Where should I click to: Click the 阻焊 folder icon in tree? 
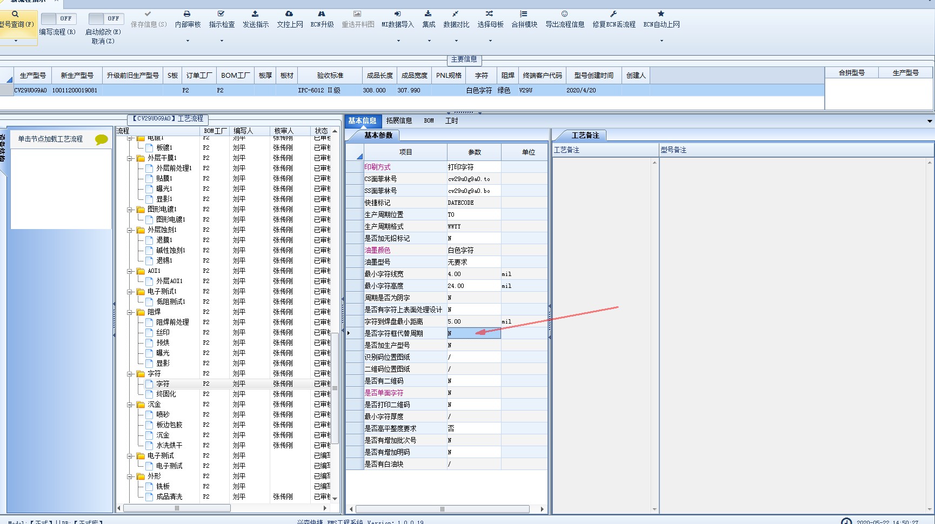pyautogui.click(x=141, y=312)
